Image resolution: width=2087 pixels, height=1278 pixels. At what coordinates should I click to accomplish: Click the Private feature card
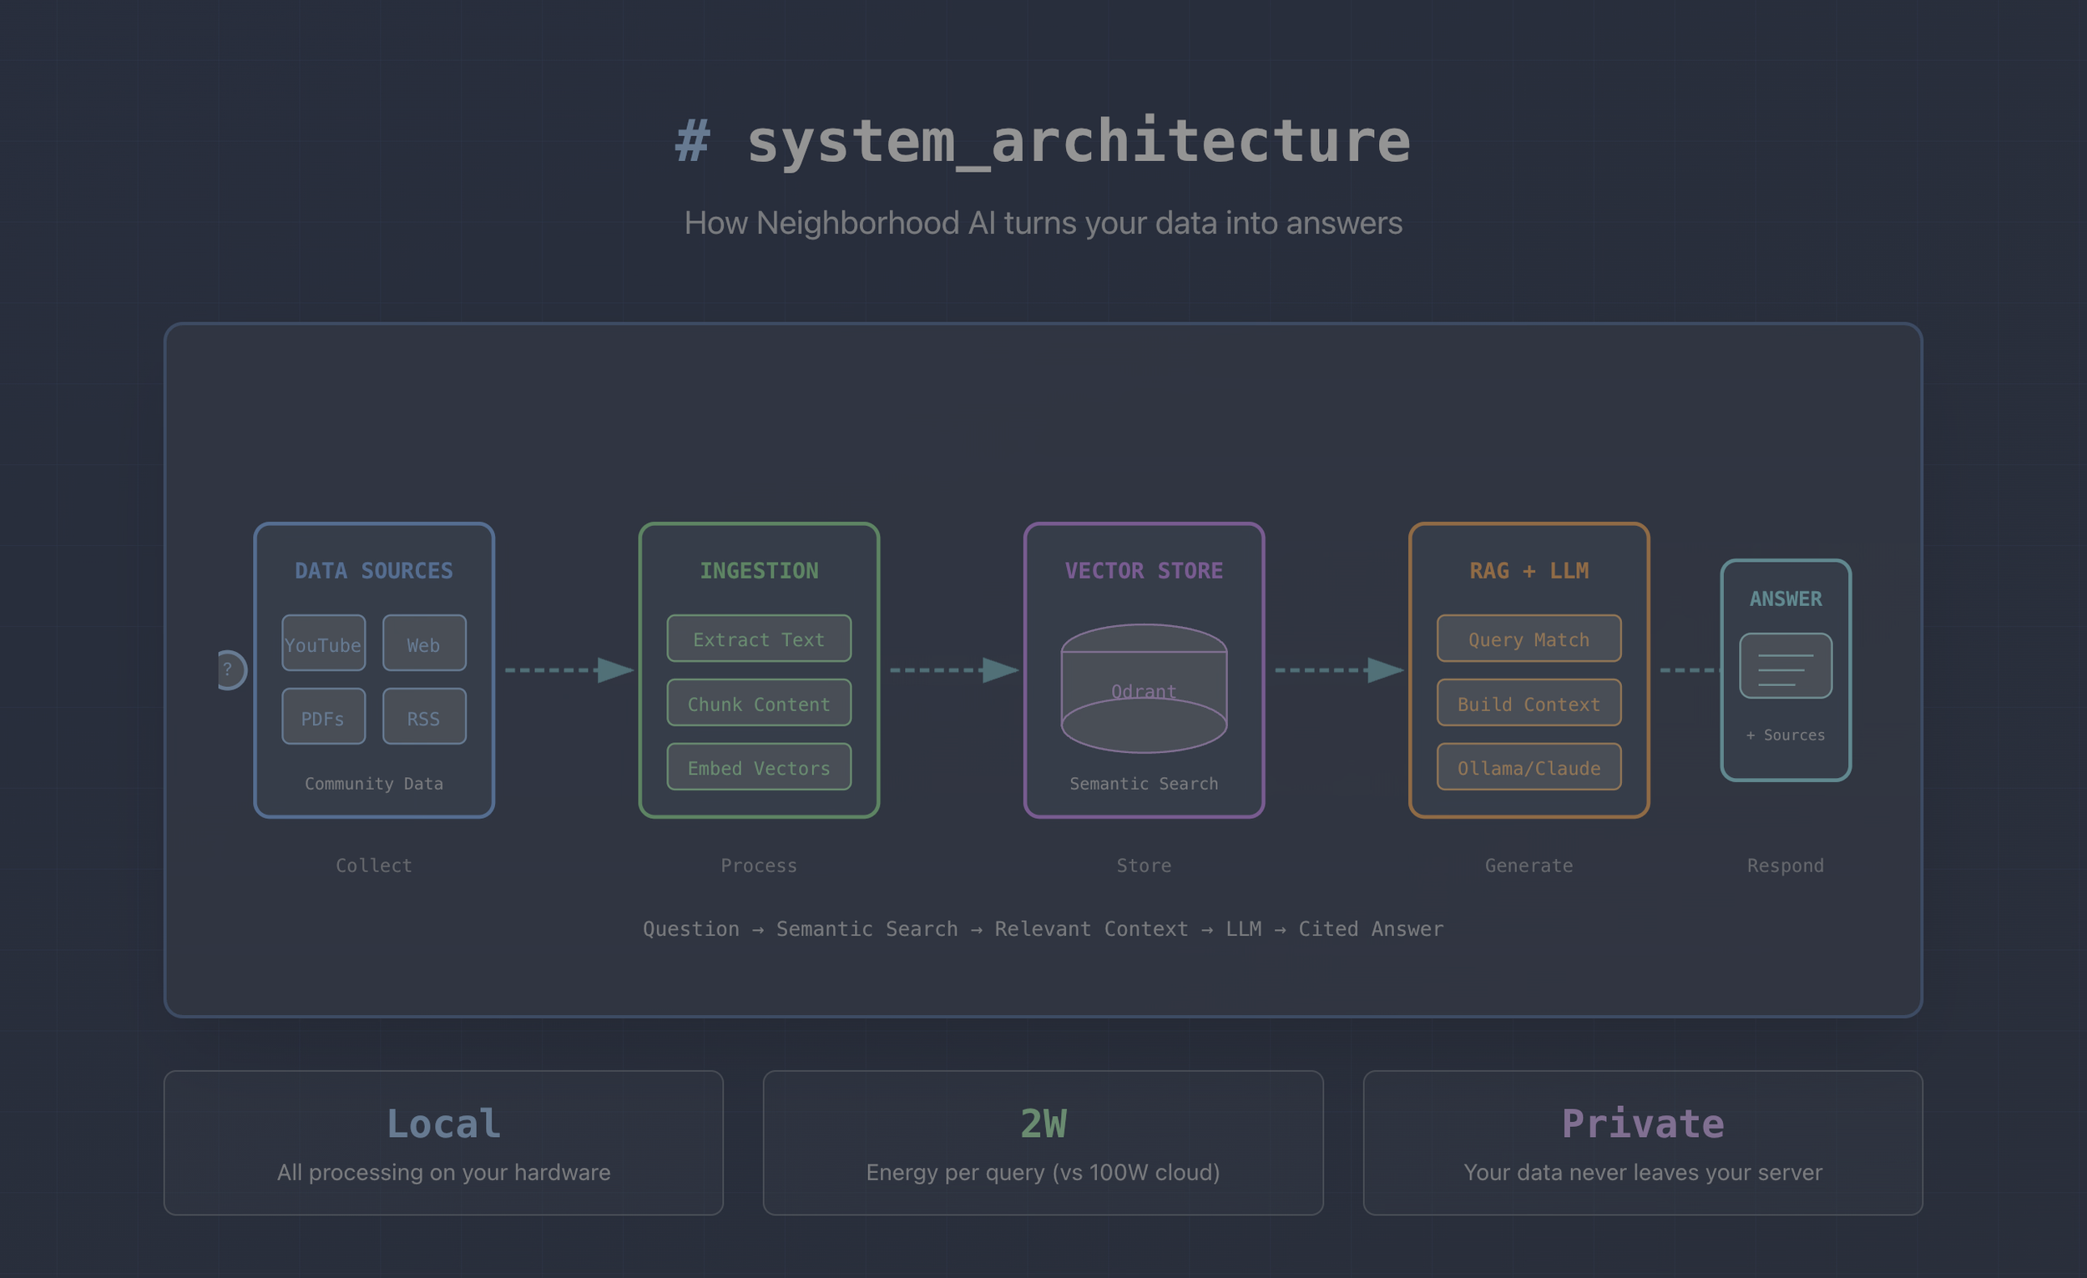1642,1143
